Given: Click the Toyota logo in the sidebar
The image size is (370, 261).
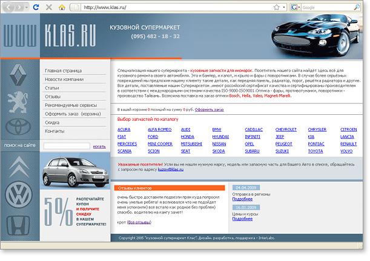Looking at the screenshot, I should click(x=18, y=127).
